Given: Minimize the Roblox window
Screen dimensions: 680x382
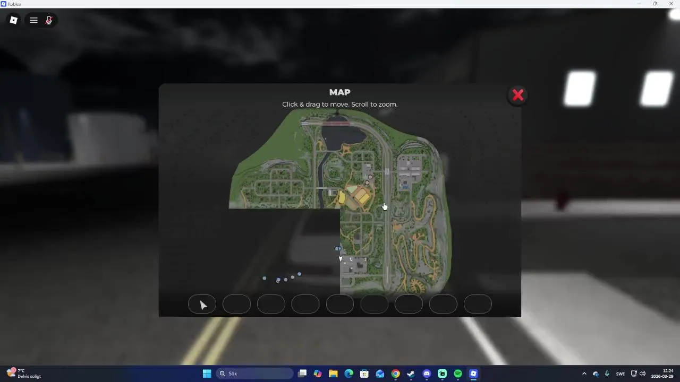Looking at the screenshot, I should (x=639, y=4).
